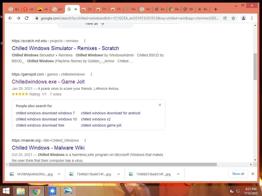
Task: Switch to the image 'vib' tab
Action: click(43, 9)
